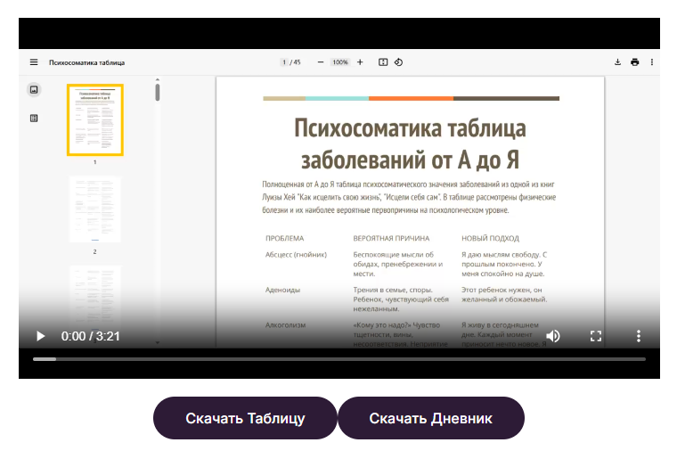Click the page number field showing 1
The image size is (677, 459).
284,62
